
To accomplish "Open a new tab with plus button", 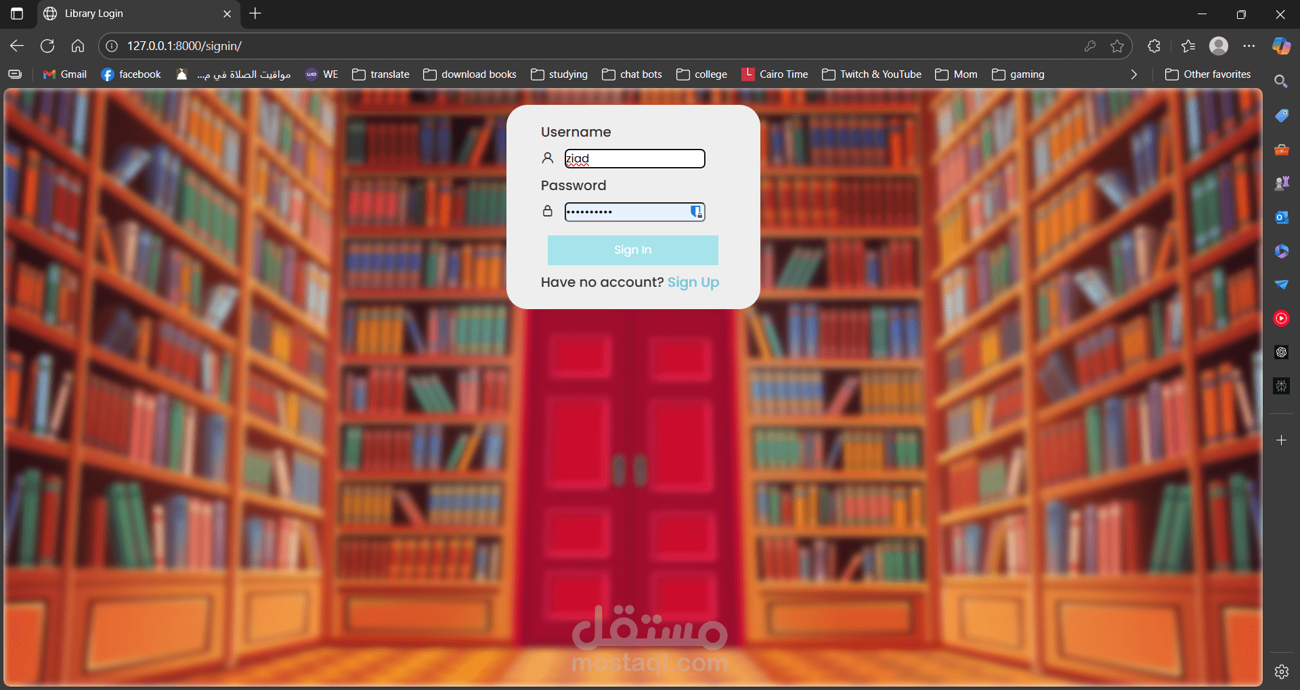I will click(x=255, y=14).
